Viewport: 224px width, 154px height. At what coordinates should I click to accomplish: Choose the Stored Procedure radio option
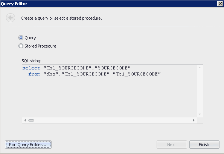pyautogui.click(x=21, y=46)
